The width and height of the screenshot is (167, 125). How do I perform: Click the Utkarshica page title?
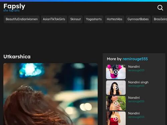[x=17, y=57]
